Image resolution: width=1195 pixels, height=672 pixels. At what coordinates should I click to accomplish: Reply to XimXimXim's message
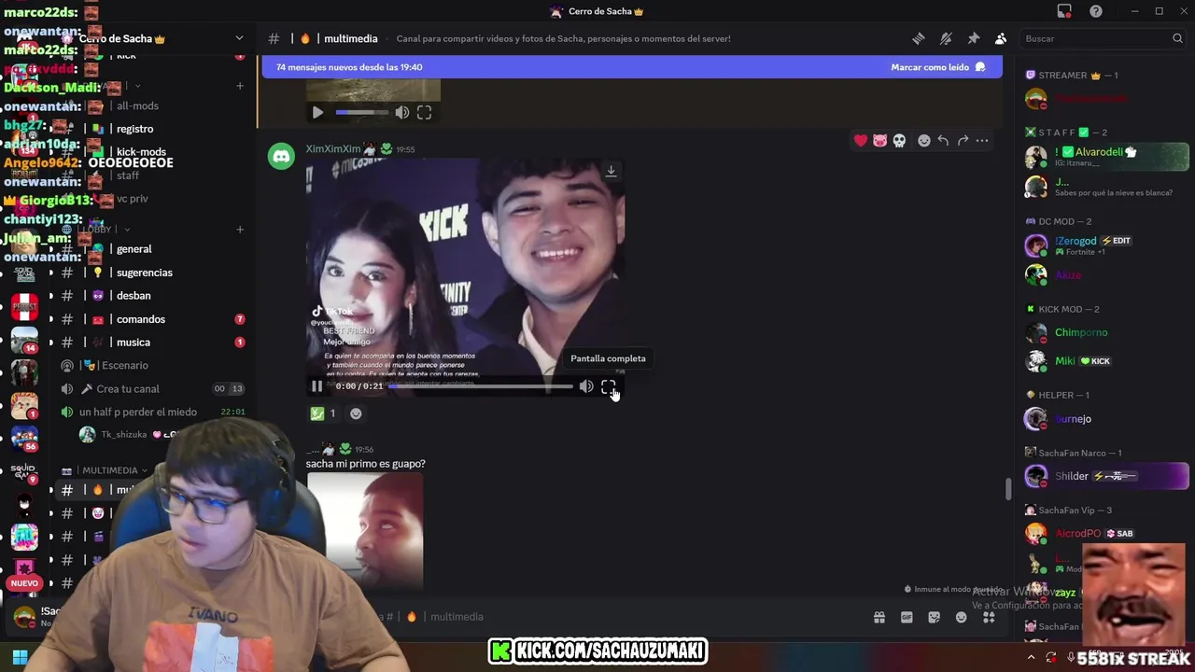943,141
